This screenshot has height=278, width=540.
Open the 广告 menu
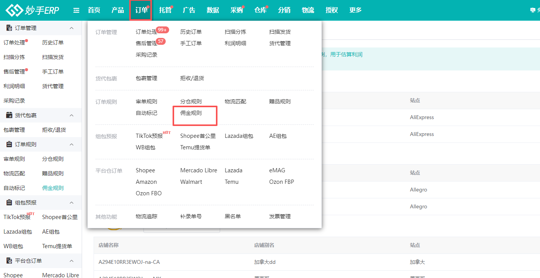189,10
